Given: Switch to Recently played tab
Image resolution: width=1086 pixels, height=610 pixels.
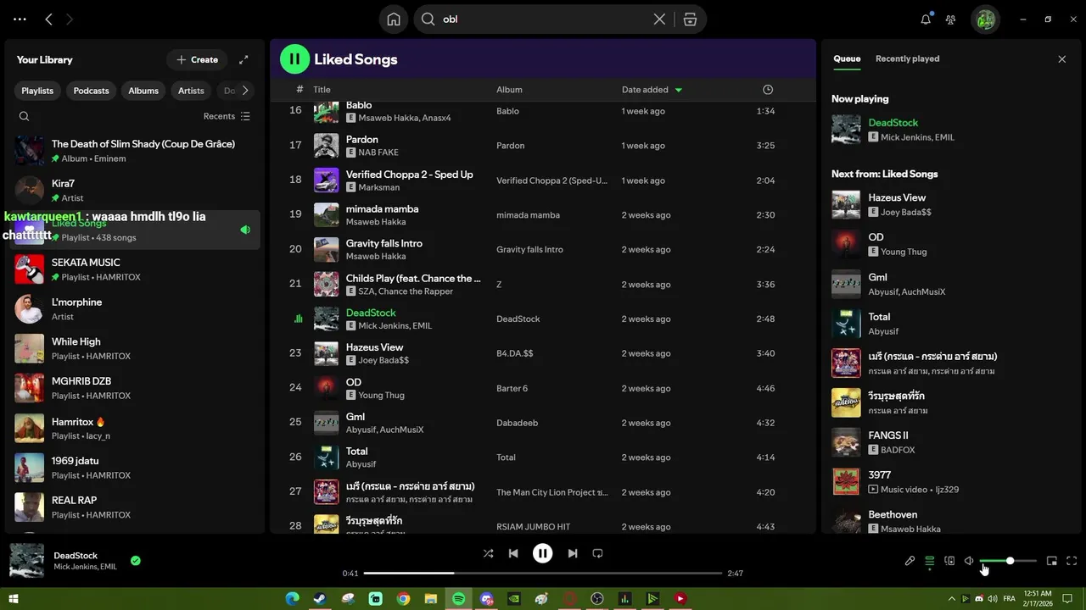Looking at the screenshot, I should (907, 59).
